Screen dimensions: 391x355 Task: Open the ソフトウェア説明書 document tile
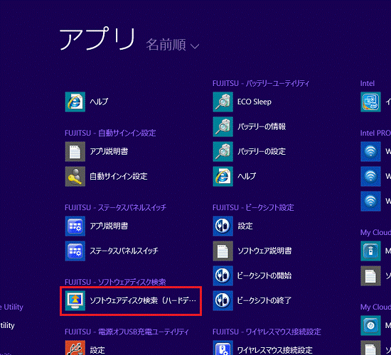[252, 251]
